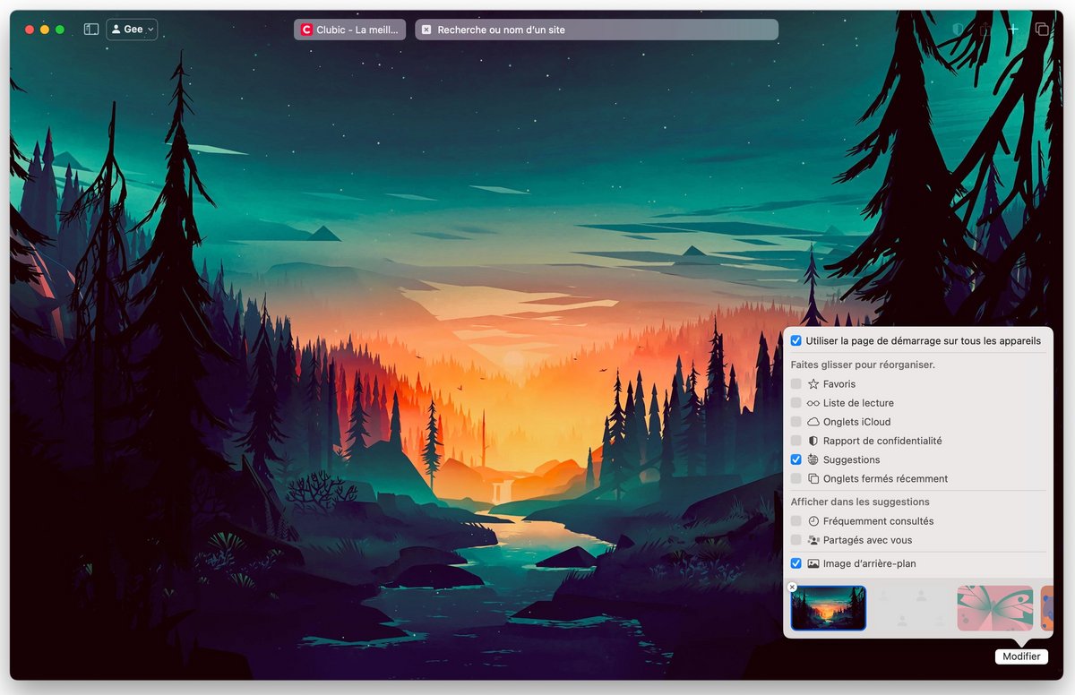
Task: Click the Image d'arrière-plan picture icon
Action: tap(813, 563)
